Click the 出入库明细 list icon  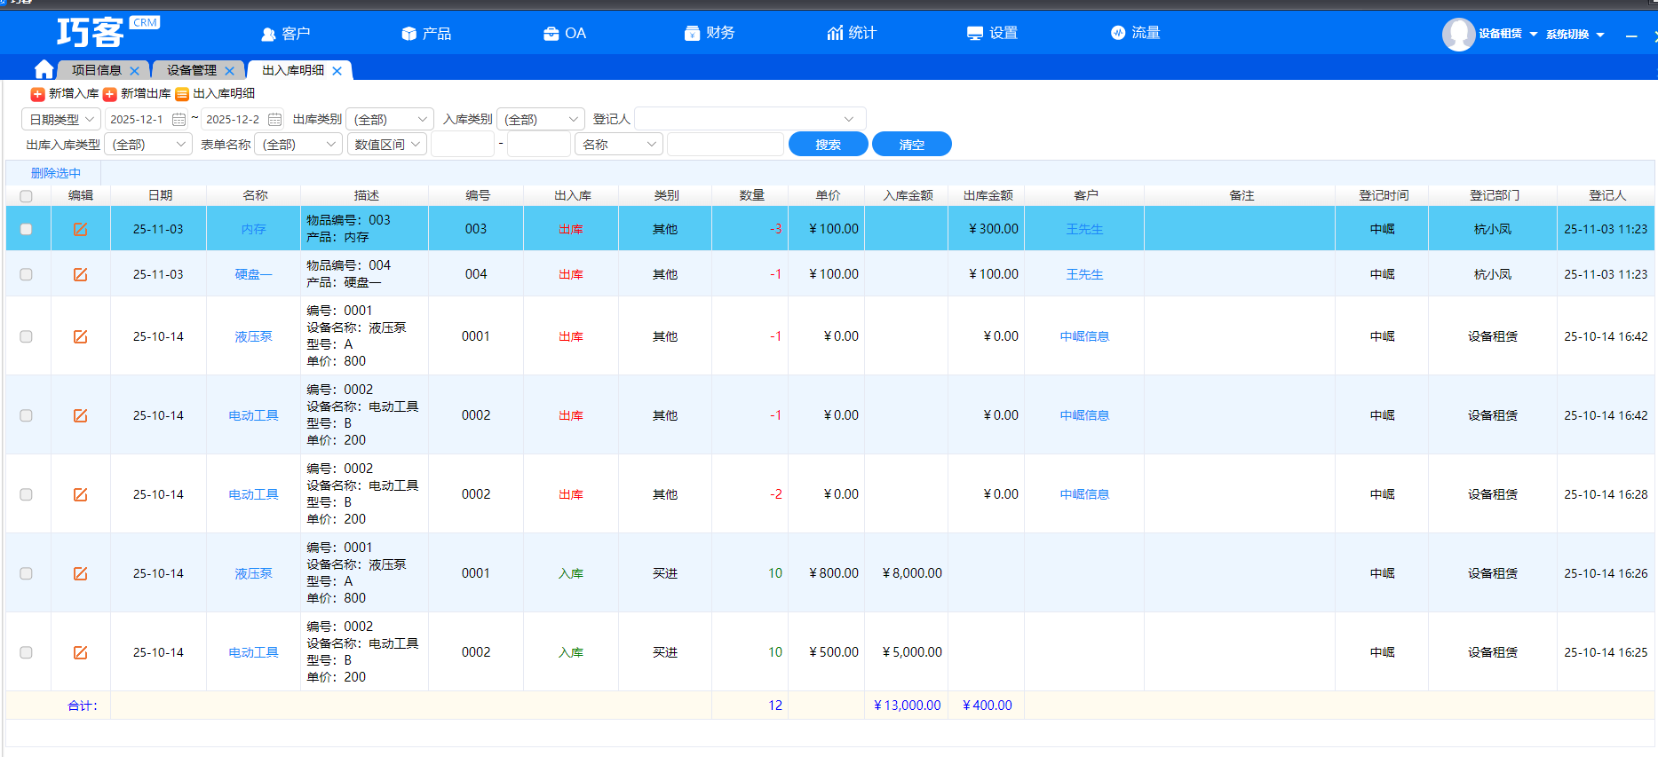182,94
